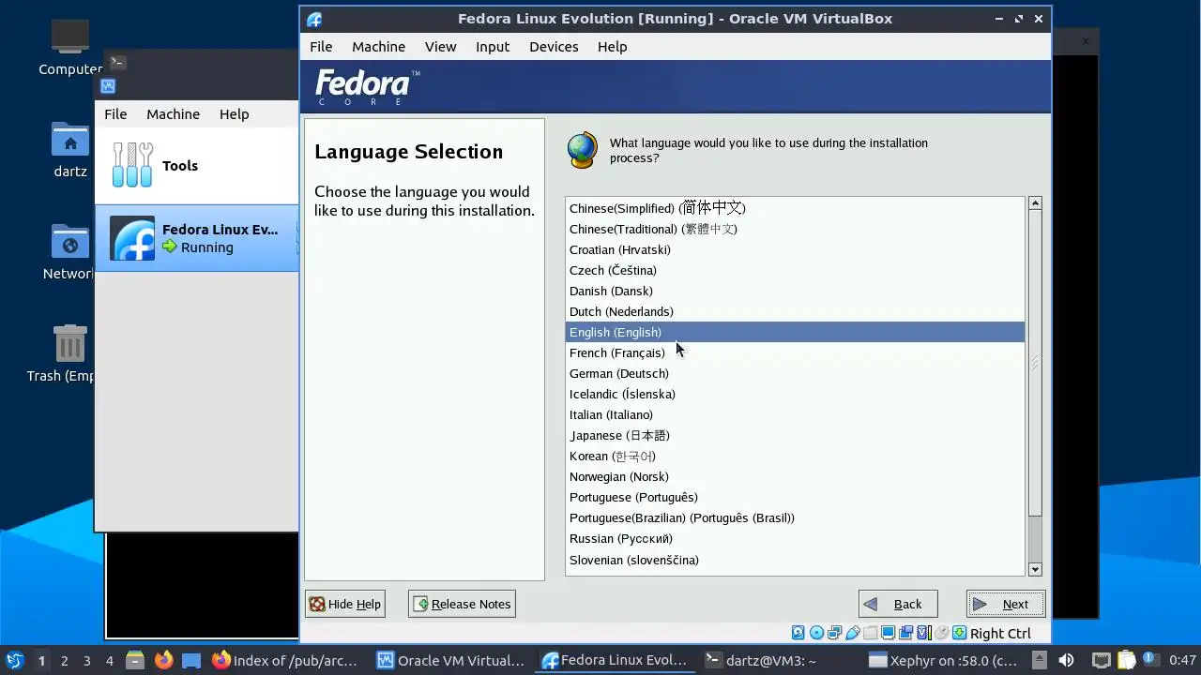Switch to Oracle VM Virtual... taskbar entry
The height and width of the screenshot is (675, 1201).
tap(451, 660)
